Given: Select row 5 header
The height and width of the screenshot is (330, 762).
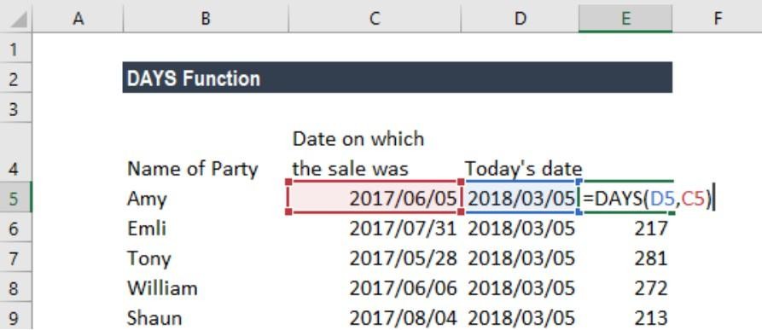Looking at the screenshot, I should [x=15, y=198].
